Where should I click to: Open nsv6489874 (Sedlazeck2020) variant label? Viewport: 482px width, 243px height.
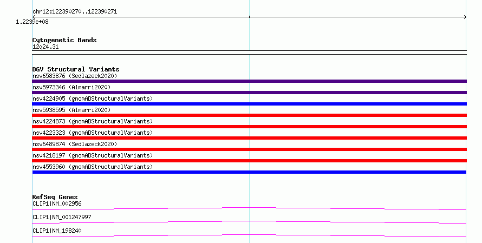[75, 144]
